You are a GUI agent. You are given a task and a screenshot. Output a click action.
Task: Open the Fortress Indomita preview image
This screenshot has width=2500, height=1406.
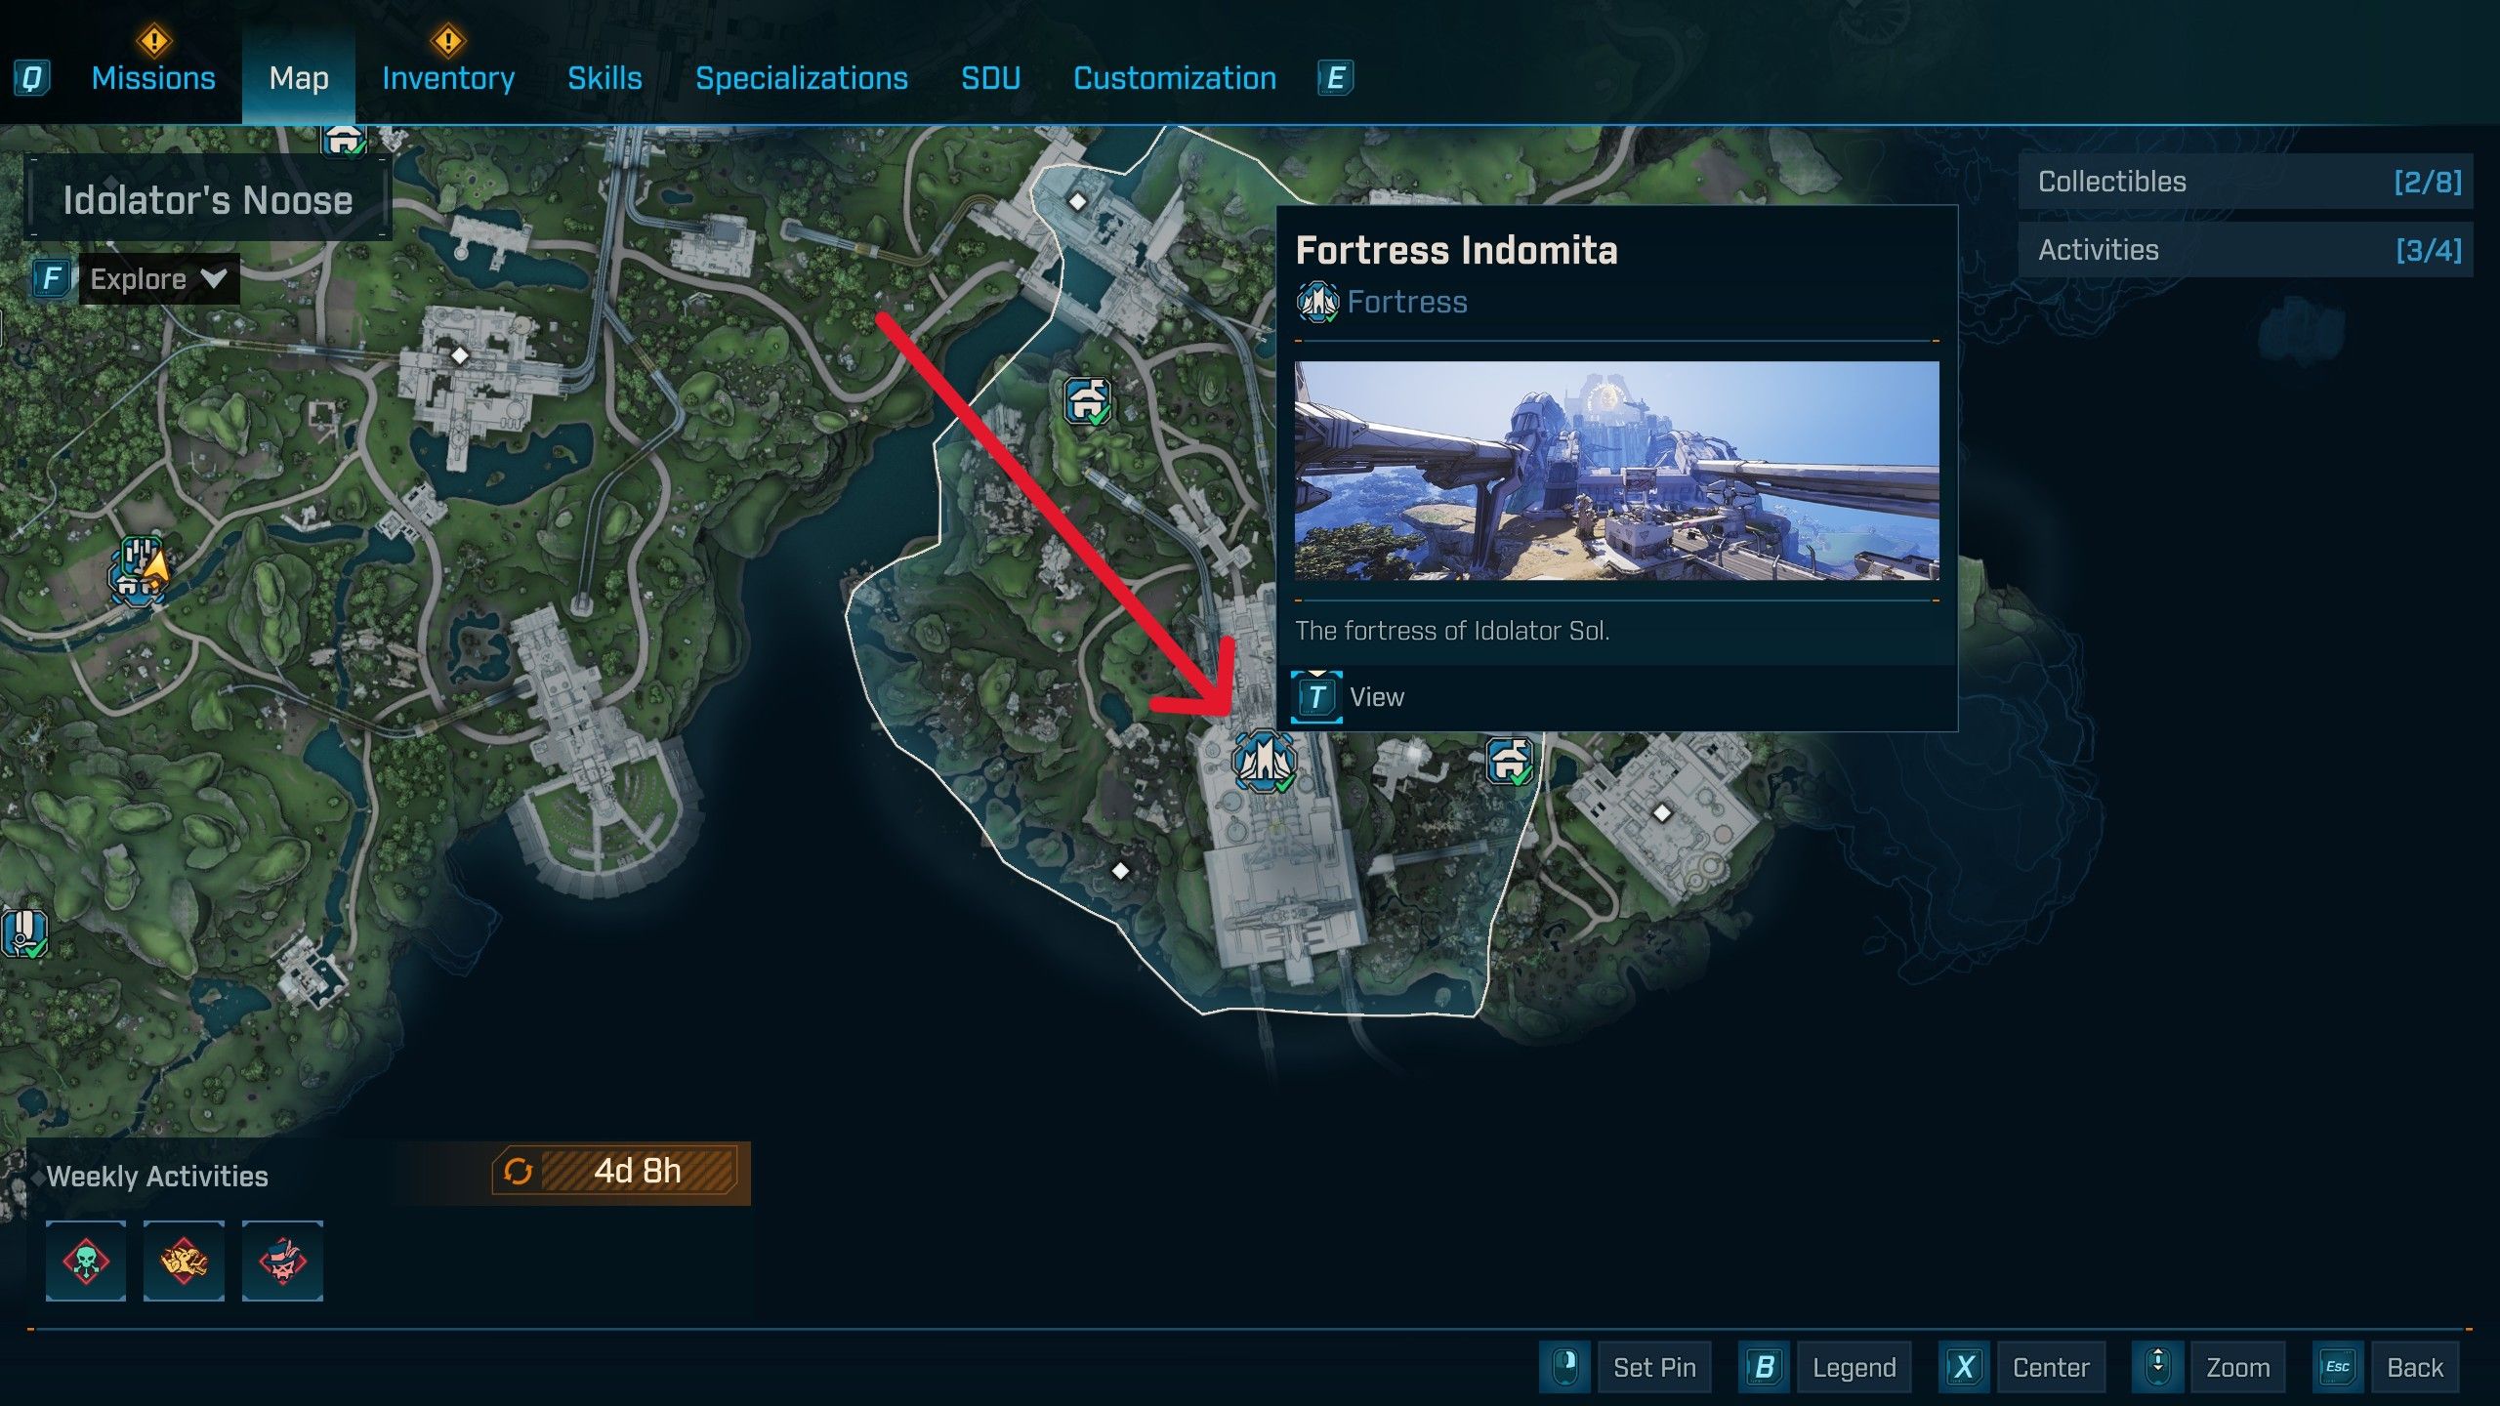[1616, 471]
